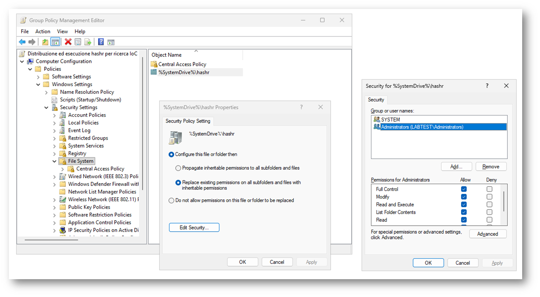Select 'Do not allow permissions' radio option
Screen dimensions: 540x297
pyautogui.click(x=172, y=200)
